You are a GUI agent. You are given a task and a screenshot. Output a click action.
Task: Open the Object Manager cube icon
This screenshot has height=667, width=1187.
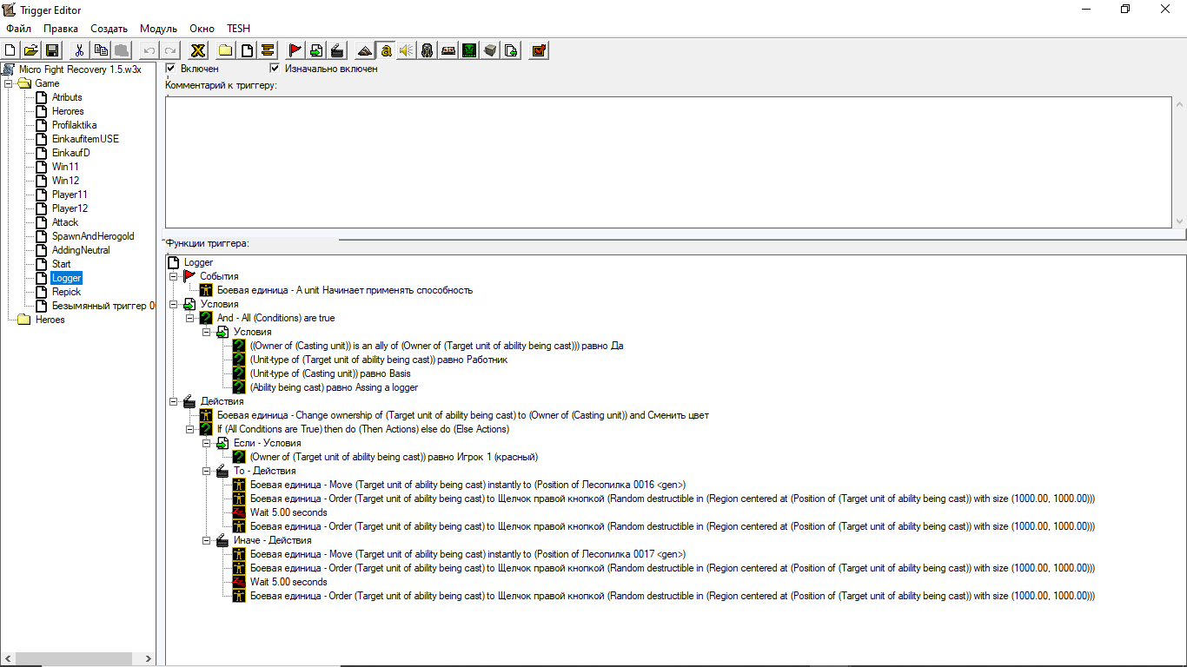(x=490, y=50)
